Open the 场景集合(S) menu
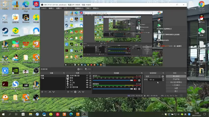Screen dimensions: 209x117 [x=79, y=8]
